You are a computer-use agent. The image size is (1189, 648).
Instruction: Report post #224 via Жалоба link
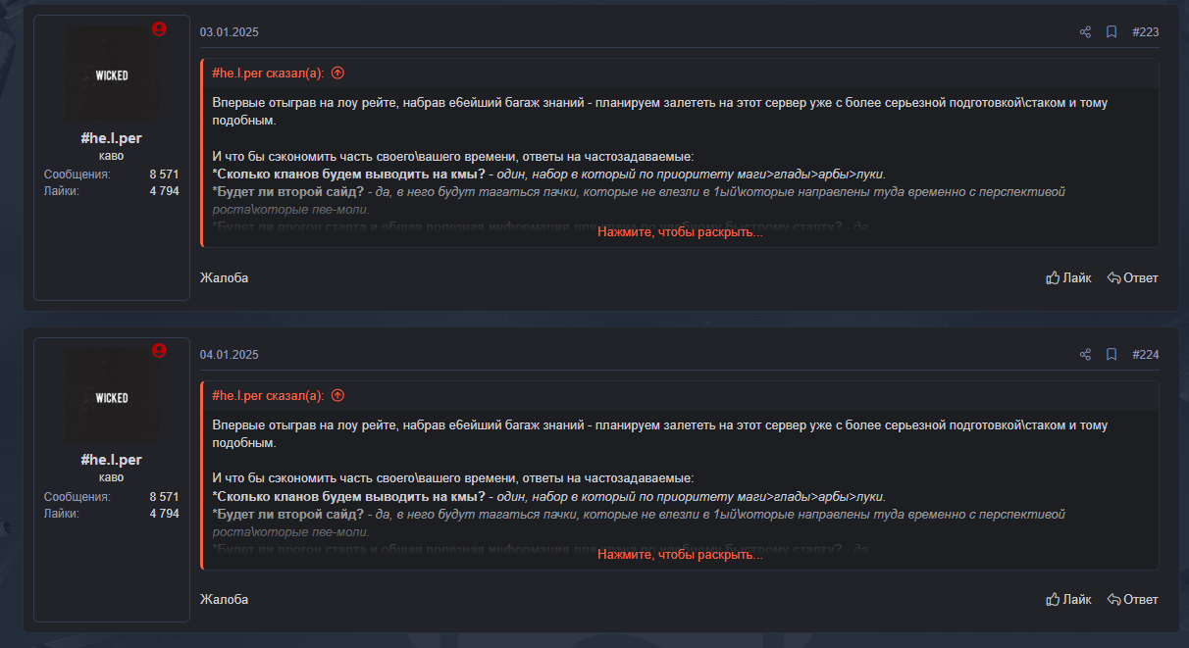pos(224,599)
